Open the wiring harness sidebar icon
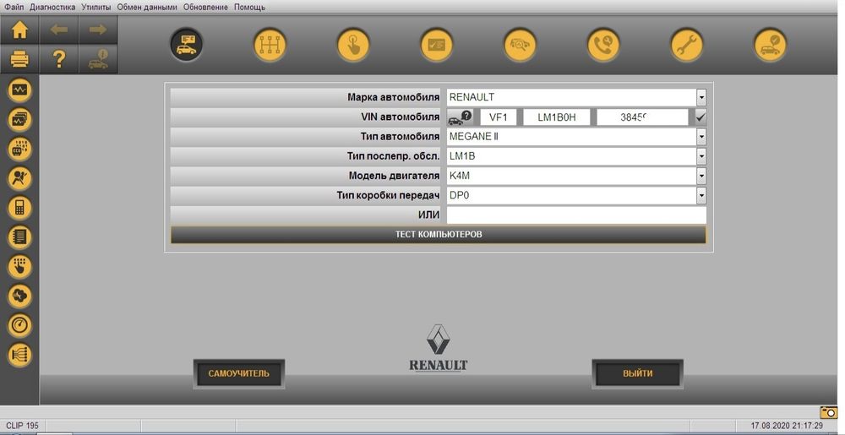 click(x=20, y=355)
